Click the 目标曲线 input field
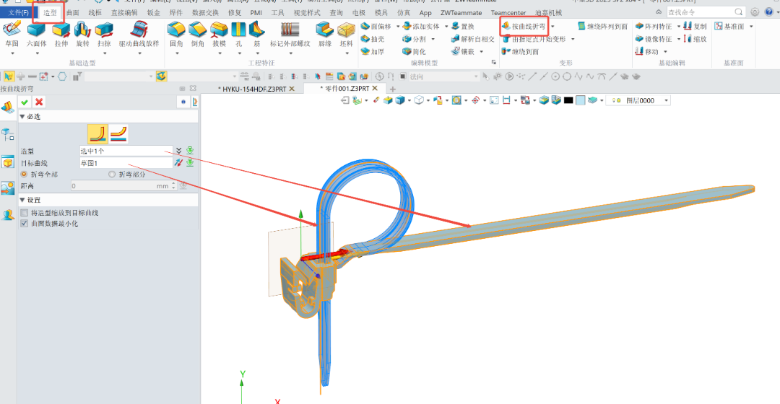780x404 pixels. click(x=126, y=163)
